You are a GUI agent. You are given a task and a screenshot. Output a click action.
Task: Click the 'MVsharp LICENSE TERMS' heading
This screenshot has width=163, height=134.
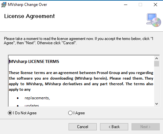(34, 62)
